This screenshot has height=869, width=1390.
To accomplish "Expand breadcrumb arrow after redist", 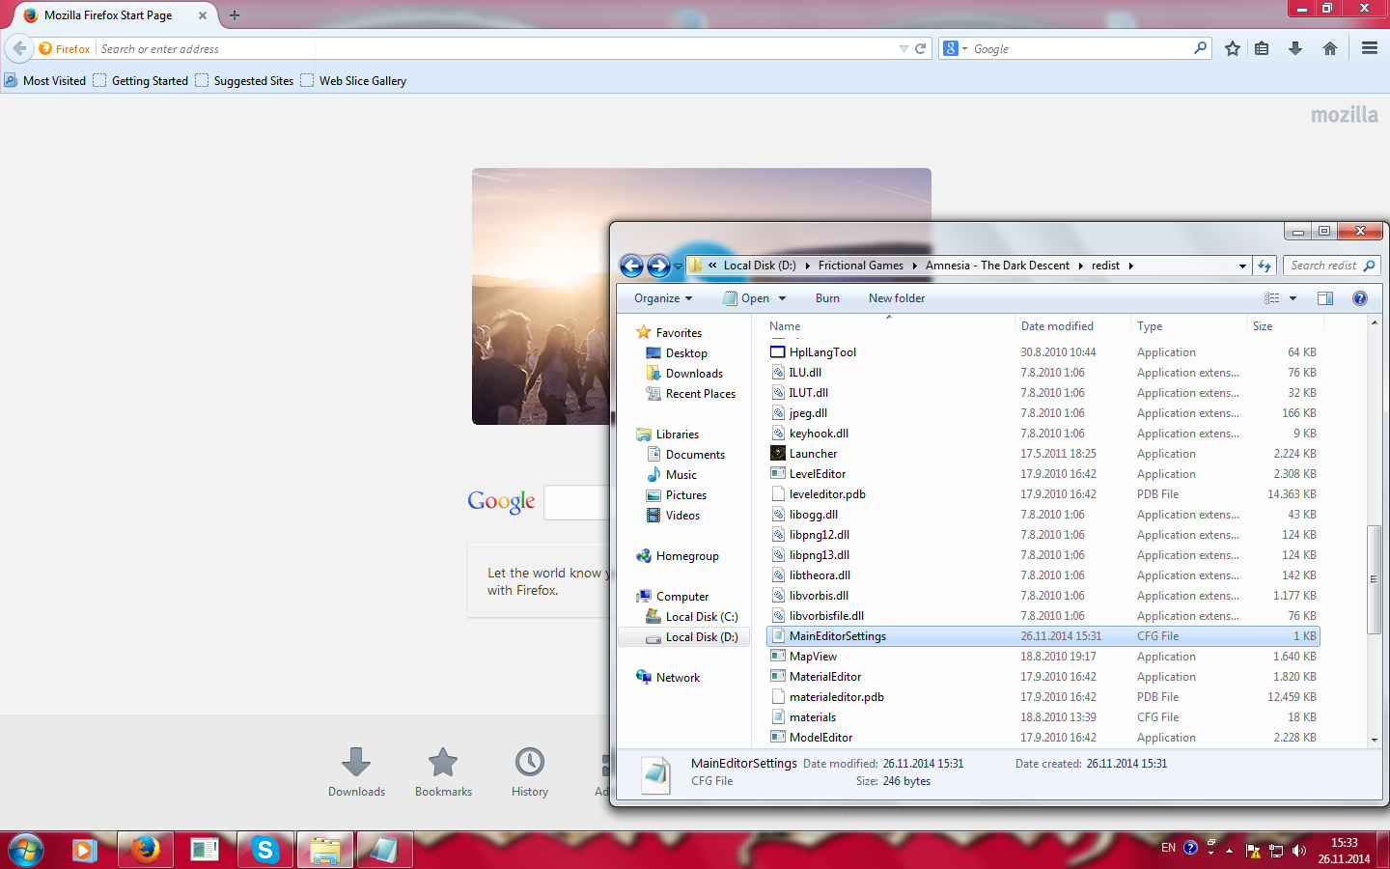I will coord(1130,266).
